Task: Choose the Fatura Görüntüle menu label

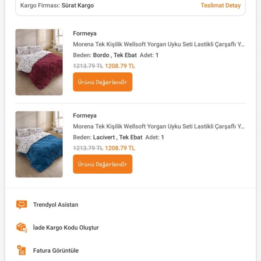Action: 56,250
